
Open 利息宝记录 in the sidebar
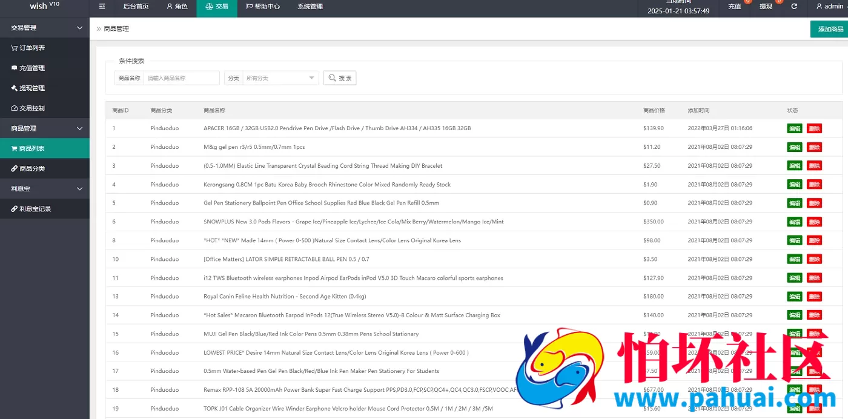(x=45, y=209)
